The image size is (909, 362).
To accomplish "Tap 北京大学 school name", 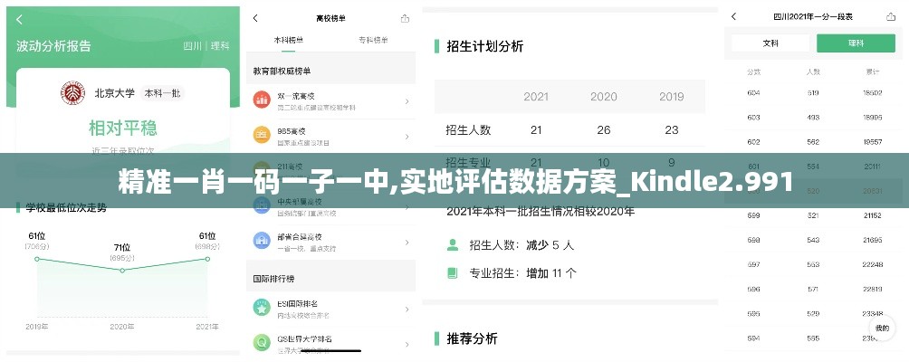I will (x=115, y=92).
